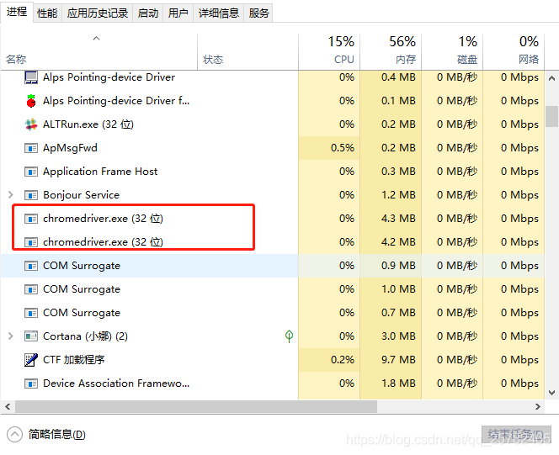
Task: Click the colorful ALTRun.exe icon
Action: point(31,124)
